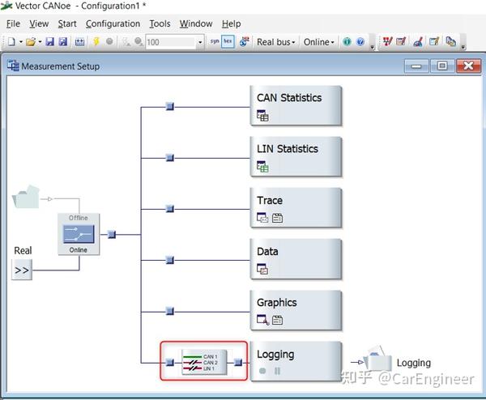
Task: Toggle the sym symbolic display button
Action: [215, 41]
